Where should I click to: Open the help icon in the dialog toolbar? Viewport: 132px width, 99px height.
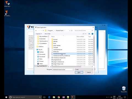92,34
